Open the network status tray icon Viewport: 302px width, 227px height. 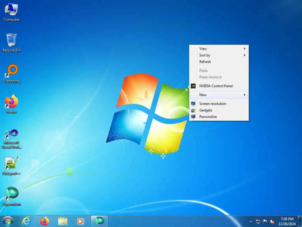point(258,221)
